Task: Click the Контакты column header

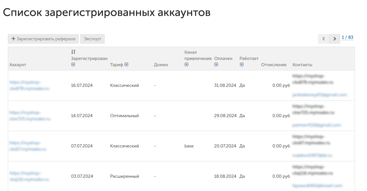Action: [x=302, y=65]
